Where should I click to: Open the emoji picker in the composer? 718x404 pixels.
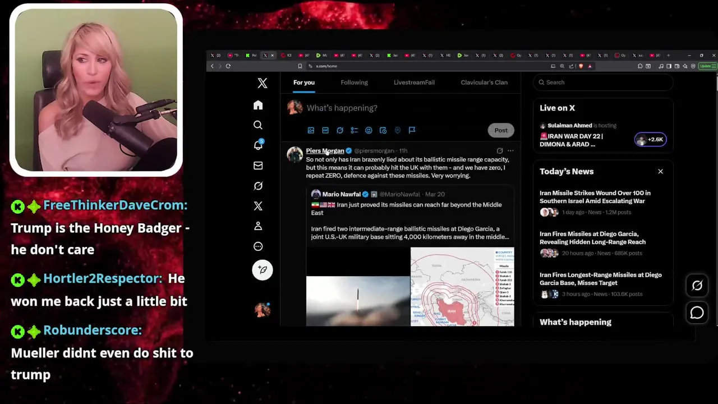pos(369,130)
